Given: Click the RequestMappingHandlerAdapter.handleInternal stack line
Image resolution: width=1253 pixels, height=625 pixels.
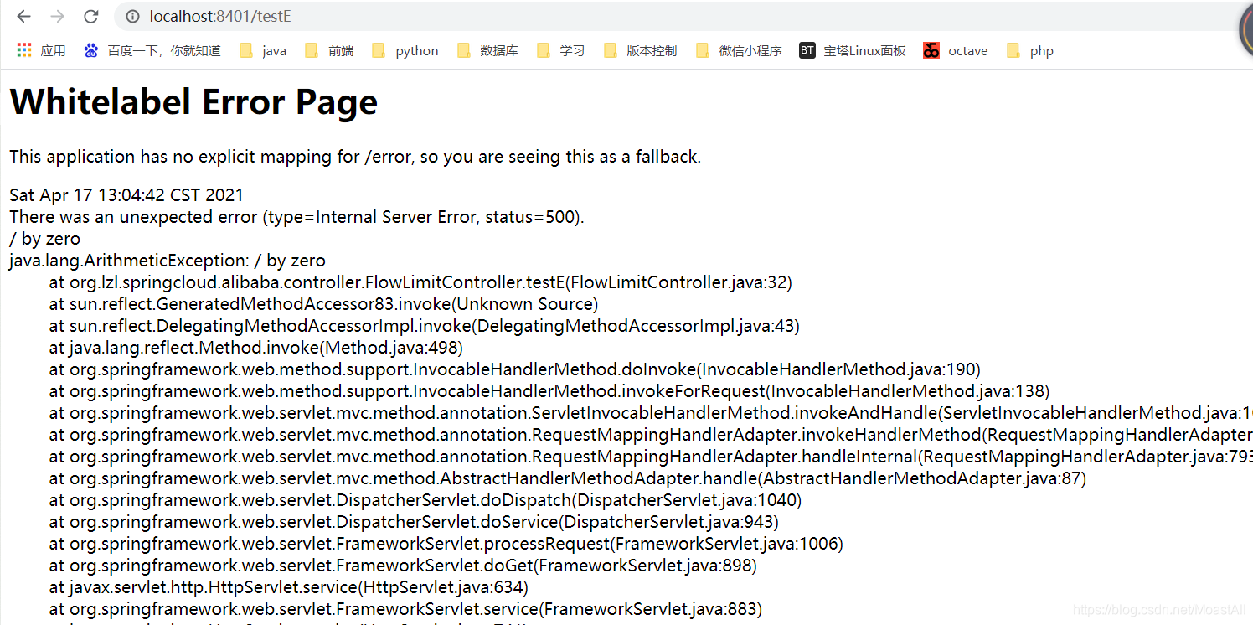Looking at the screenshot, I should 651,457.
